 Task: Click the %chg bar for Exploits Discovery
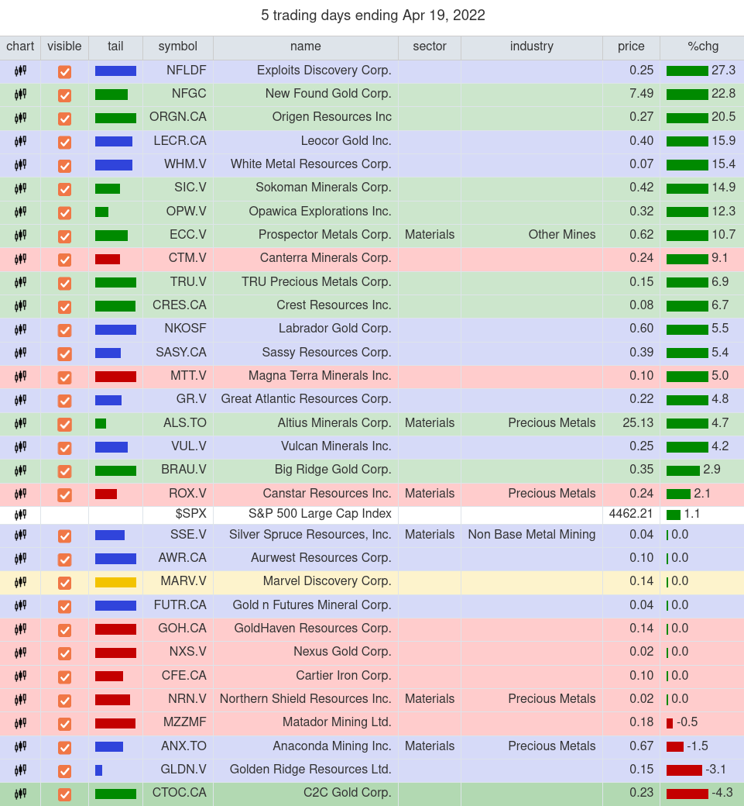pyautogui.click(x=687, y=71)
